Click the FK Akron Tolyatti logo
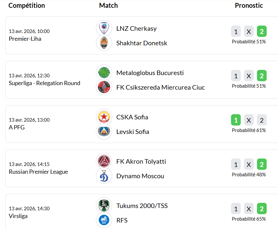Viewport: 278px width, 230px height. coord(104,161)
